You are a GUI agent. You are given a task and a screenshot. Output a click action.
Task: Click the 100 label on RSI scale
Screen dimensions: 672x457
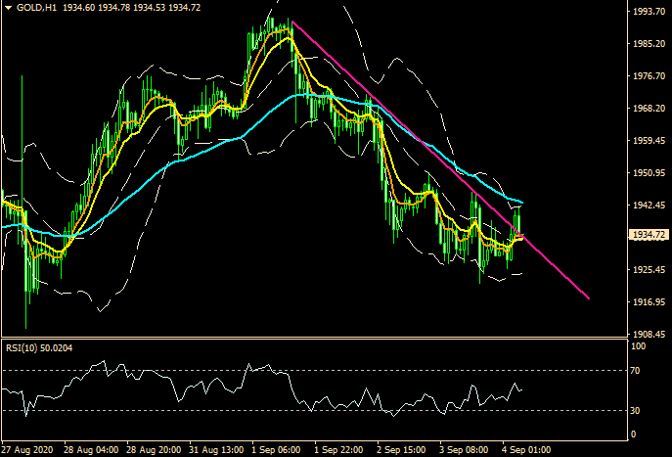[637, 346]
